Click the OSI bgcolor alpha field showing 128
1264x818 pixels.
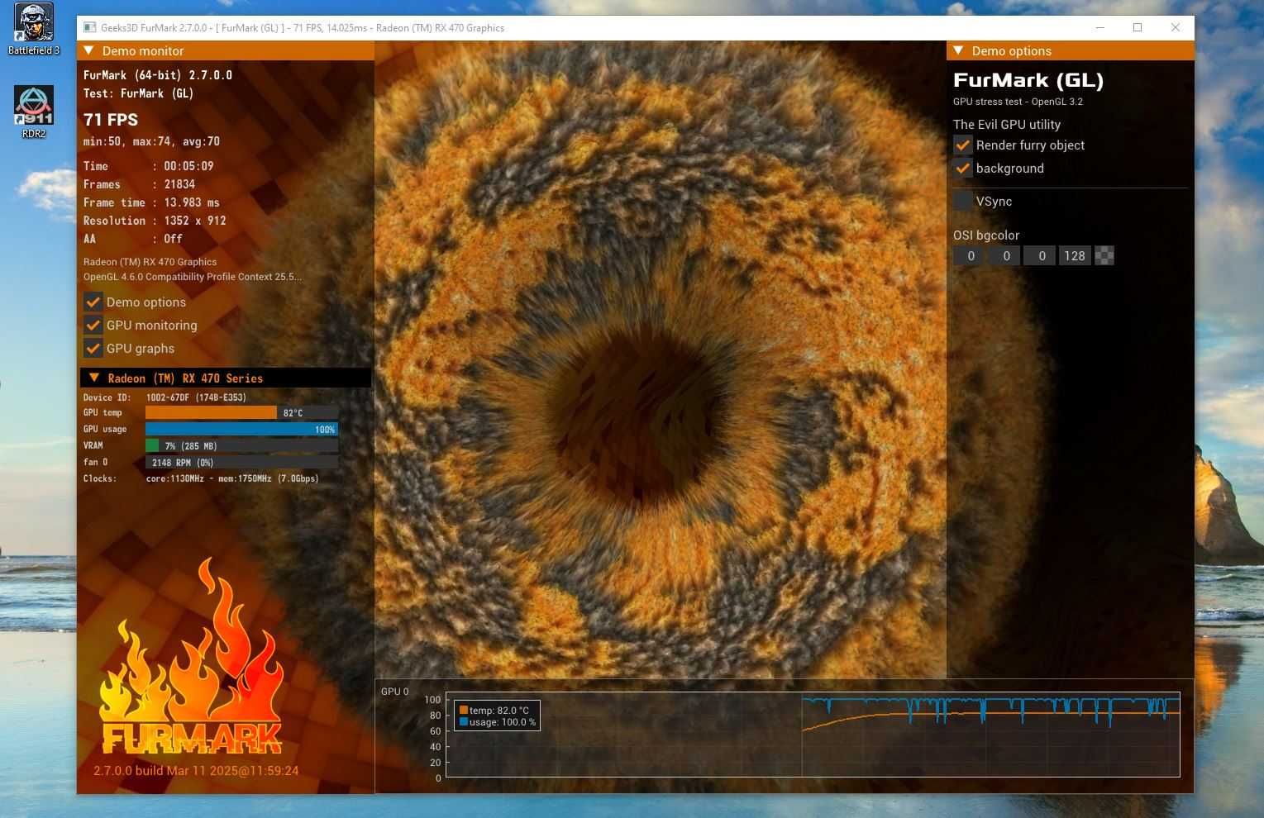click(1075, 255)
